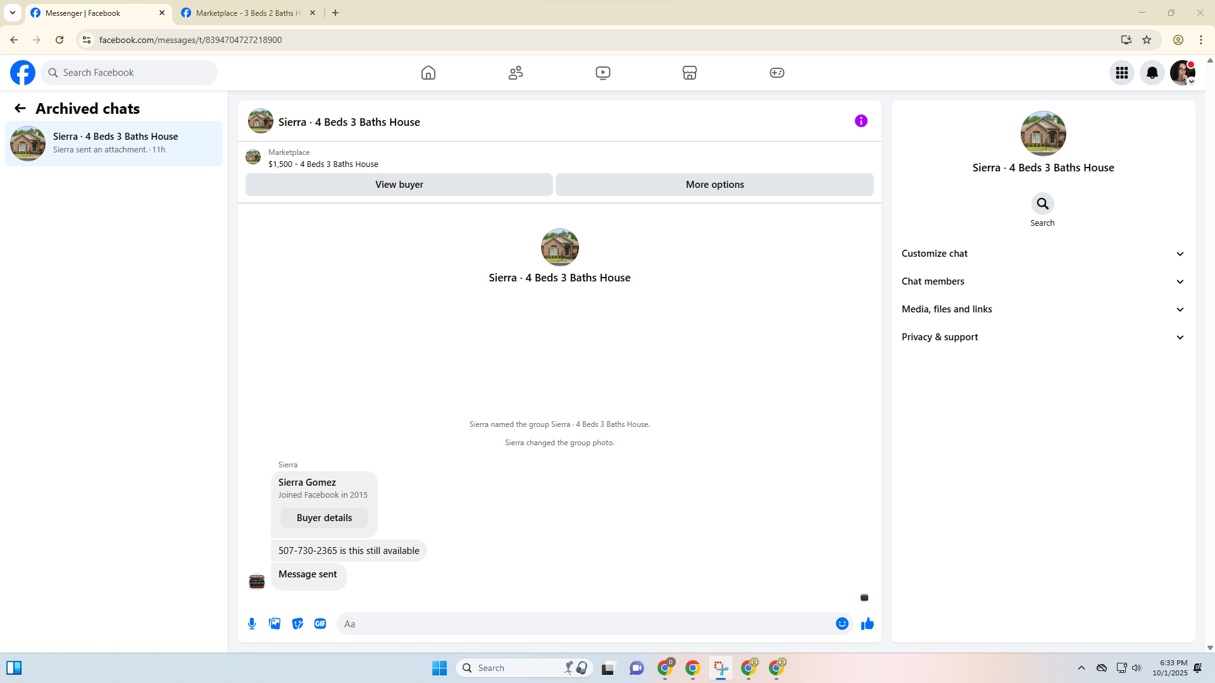Open the Windows Start button
The image size is (1215, 683).
pyautogui.click(x=439, y=668)
